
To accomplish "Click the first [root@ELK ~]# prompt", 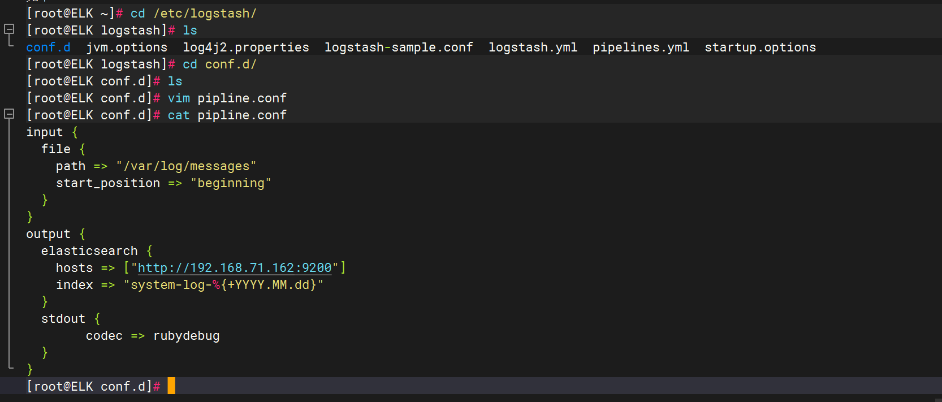I will [75, 14].
